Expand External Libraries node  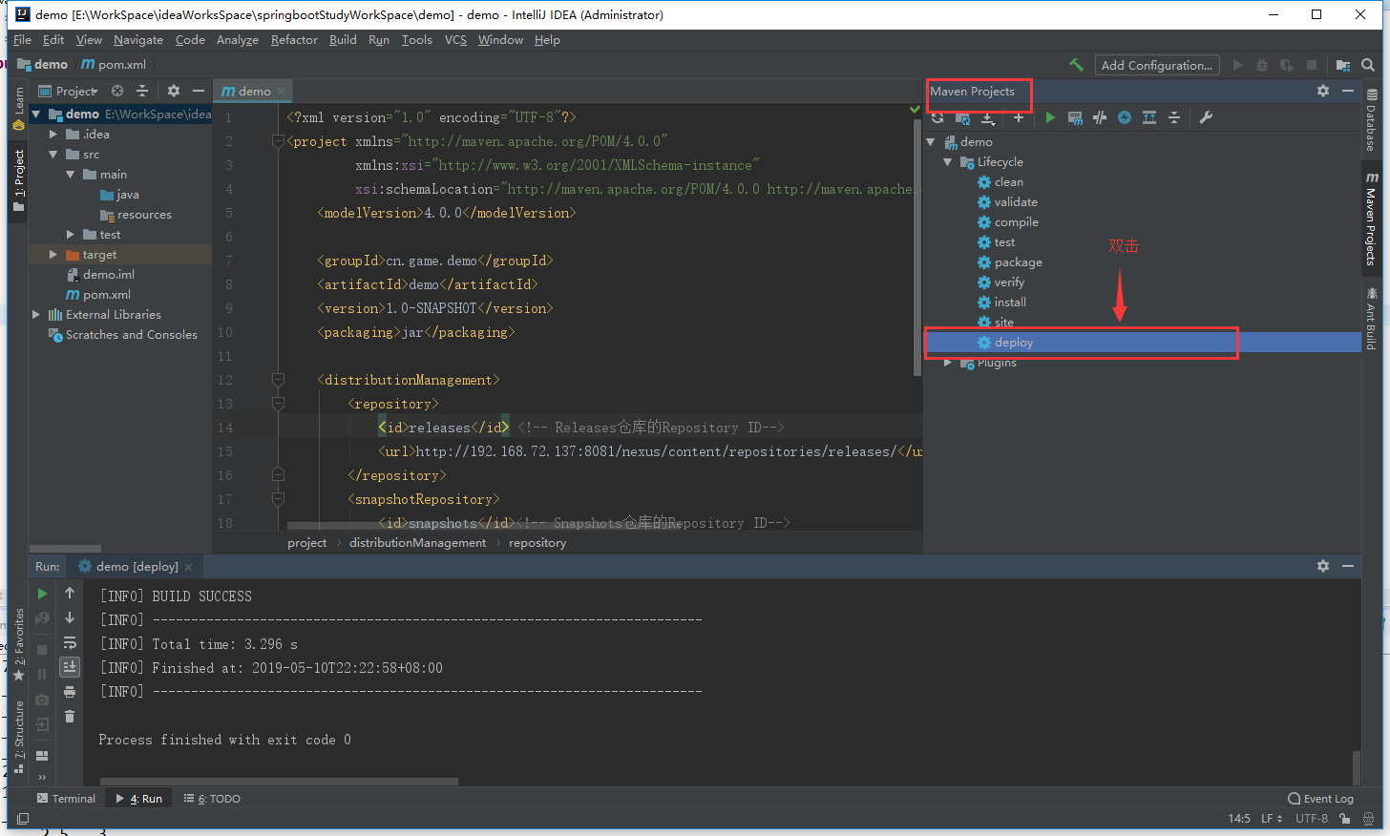coord(36,315)
